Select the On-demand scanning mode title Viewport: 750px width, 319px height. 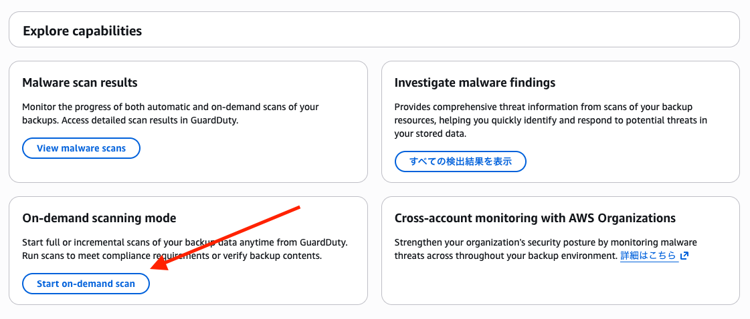coord(99,218)
